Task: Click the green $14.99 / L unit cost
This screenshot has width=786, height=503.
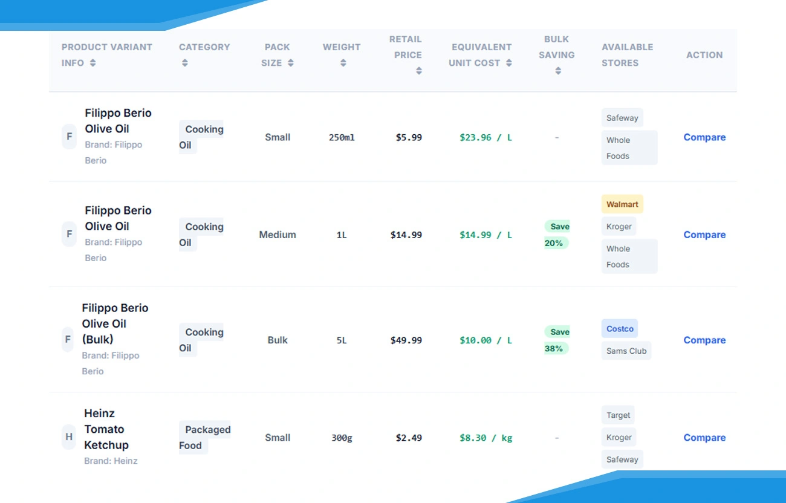Action: [486, 235]
